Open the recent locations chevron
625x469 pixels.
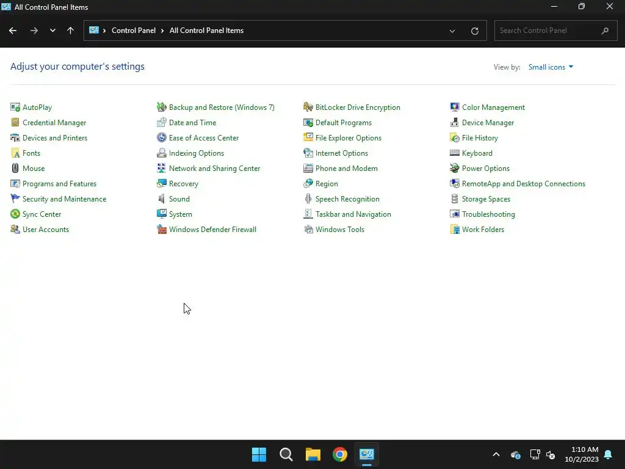point(52,31)
